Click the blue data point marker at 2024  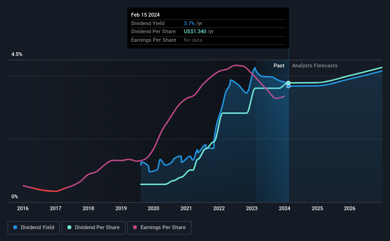point(288,86)
